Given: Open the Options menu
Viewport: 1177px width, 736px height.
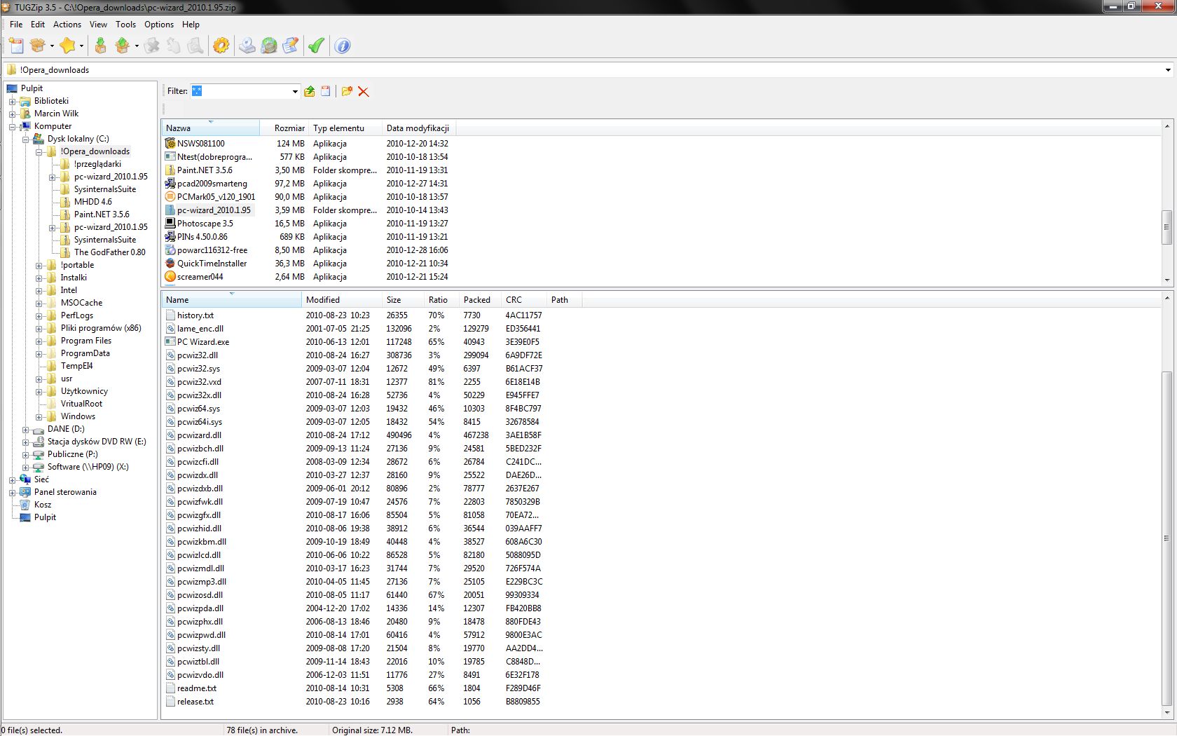Looking at the screenshot, I should 159,25.
